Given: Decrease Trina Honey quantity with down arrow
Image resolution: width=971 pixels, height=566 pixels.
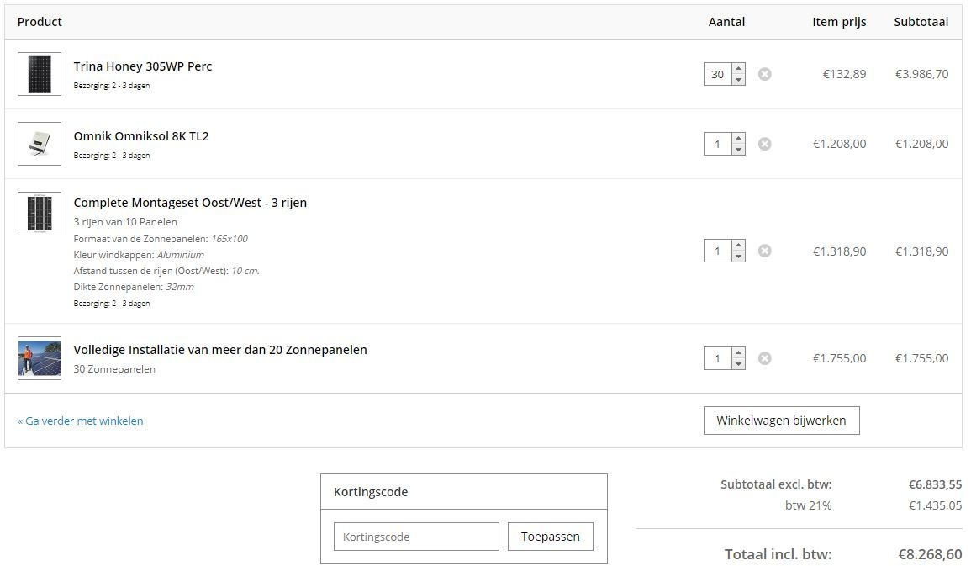Looking at the screenshot, I should coord(738,80).
